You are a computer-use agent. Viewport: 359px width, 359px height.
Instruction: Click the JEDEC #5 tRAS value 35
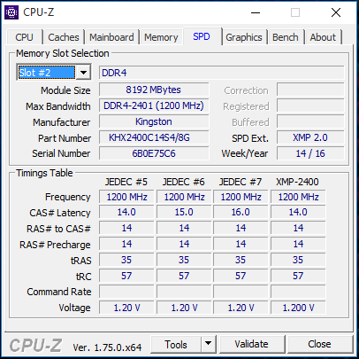click(126, 260)
